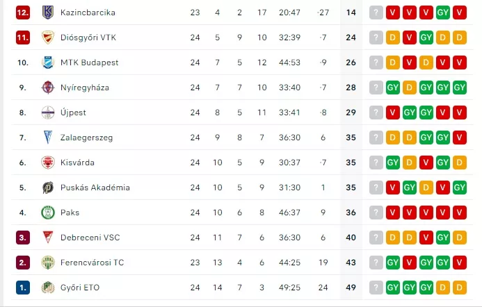482x307 pixels.
Task: Click the Nyíregyháza club badge
Action: click(47, 88)
